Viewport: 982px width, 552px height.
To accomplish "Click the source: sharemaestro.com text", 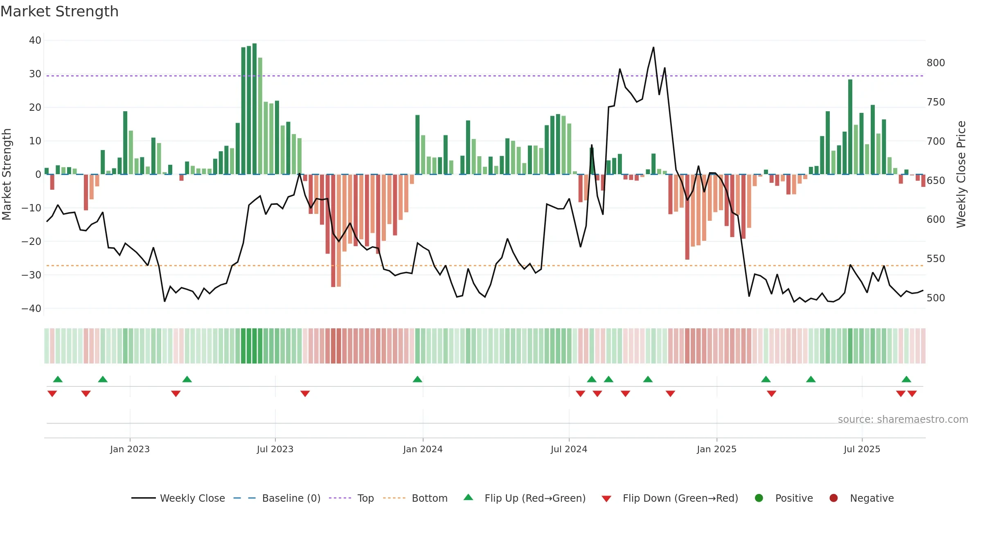I will 903,419.
